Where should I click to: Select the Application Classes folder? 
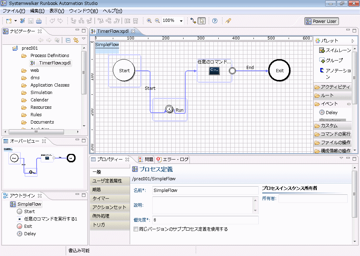coord(50,85)
